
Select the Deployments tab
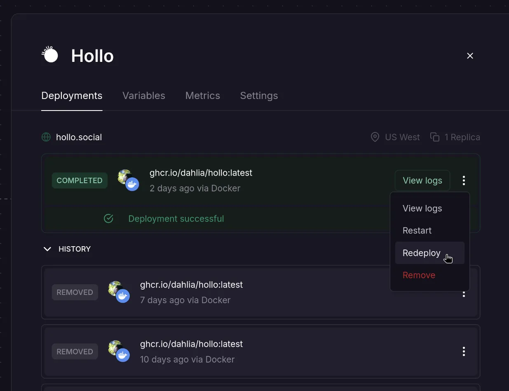click(x=72, y=96)
